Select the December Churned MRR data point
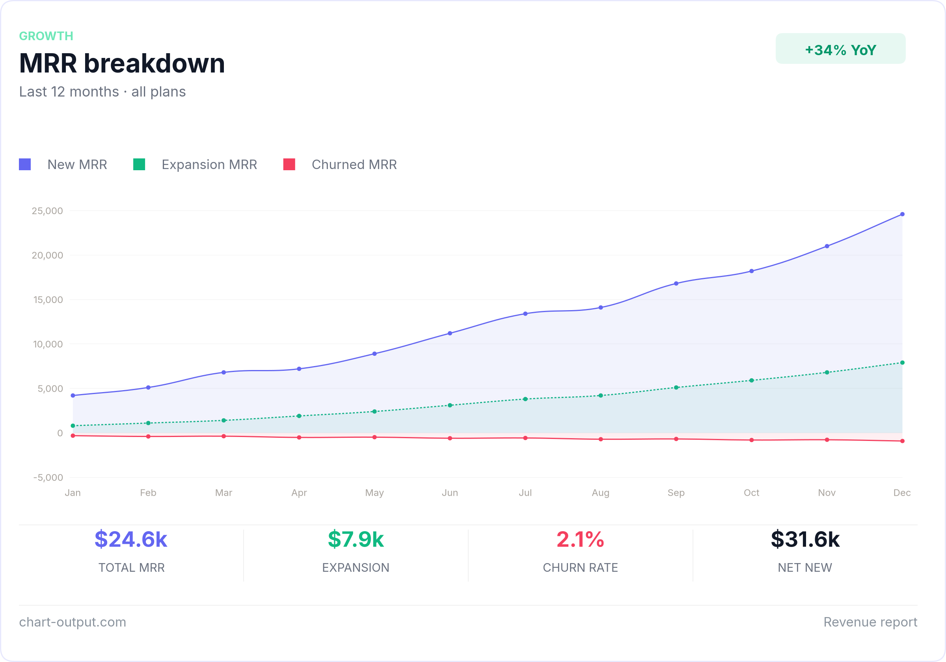 coord(902,441)
